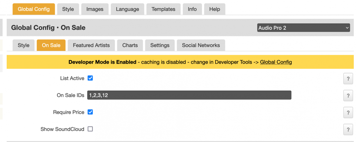Open the Info tab
Screen dimensions: 356x142
pyautogui.click(x=192, y=9)
